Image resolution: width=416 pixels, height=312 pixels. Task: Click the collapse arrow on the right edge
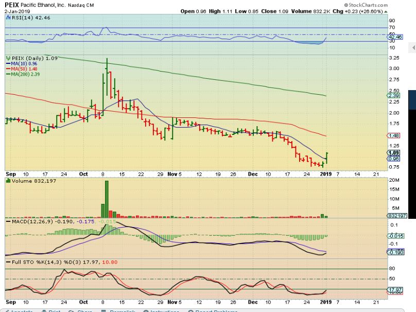(x=413, y=48)
